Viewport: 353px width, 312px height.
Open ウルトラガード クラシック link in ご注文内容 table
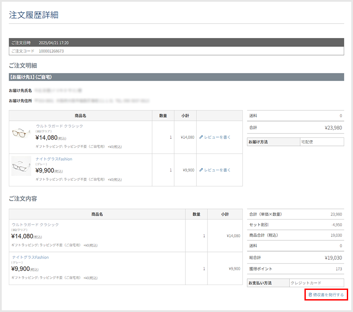(35, 224)
